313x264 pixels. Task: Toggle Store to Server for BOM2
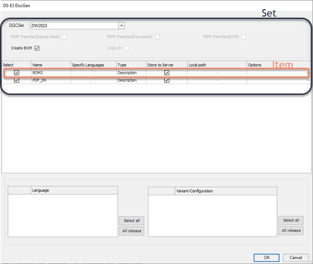[167, 73]
